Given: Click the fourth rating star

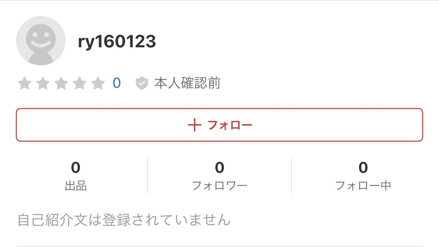Looking at the screenshot, I should 80,83.
